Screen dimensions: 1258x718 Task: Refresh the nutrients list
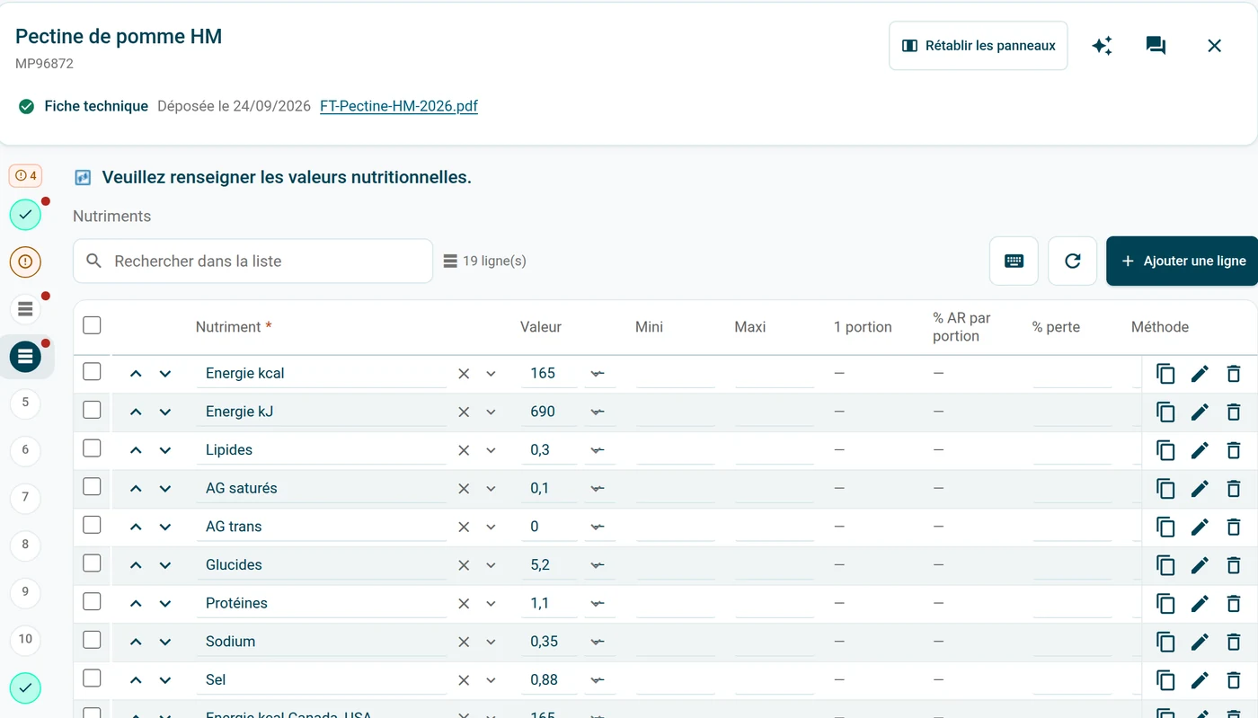pos(1072,261)
